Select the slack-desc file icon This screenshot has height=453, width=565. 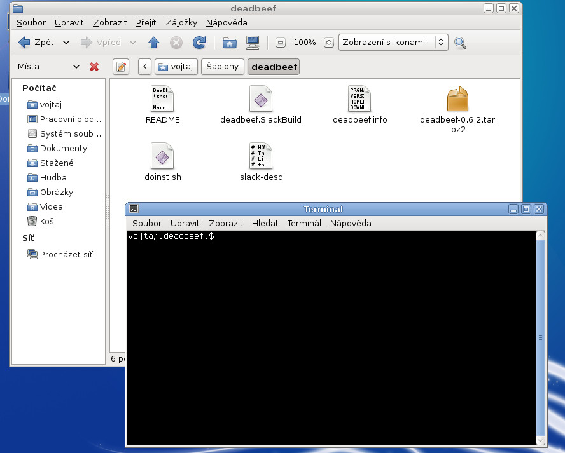(x=260, y=156)
